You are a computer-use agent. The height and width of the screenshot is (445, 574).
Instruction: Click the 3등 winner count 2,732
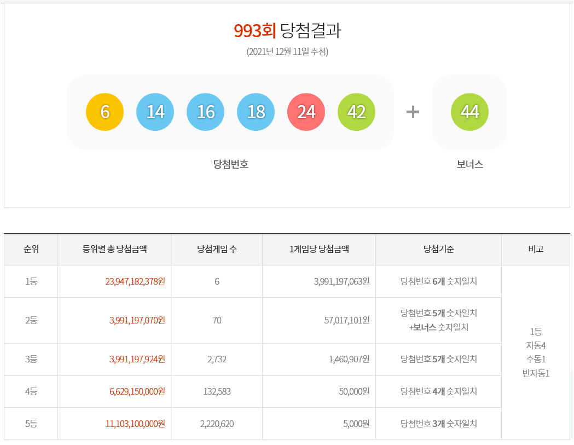[217, 359]
